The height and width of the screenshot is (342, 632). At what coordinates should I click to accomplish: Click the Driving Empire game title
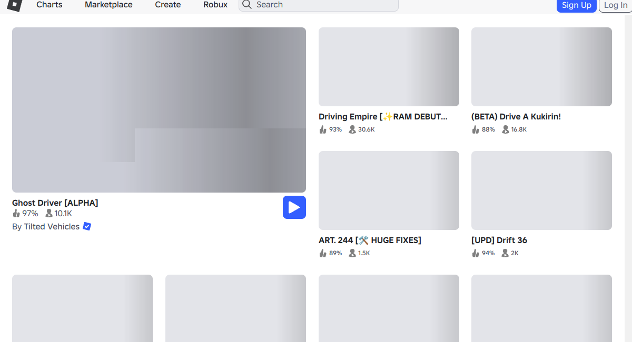(x=383, y=116)
